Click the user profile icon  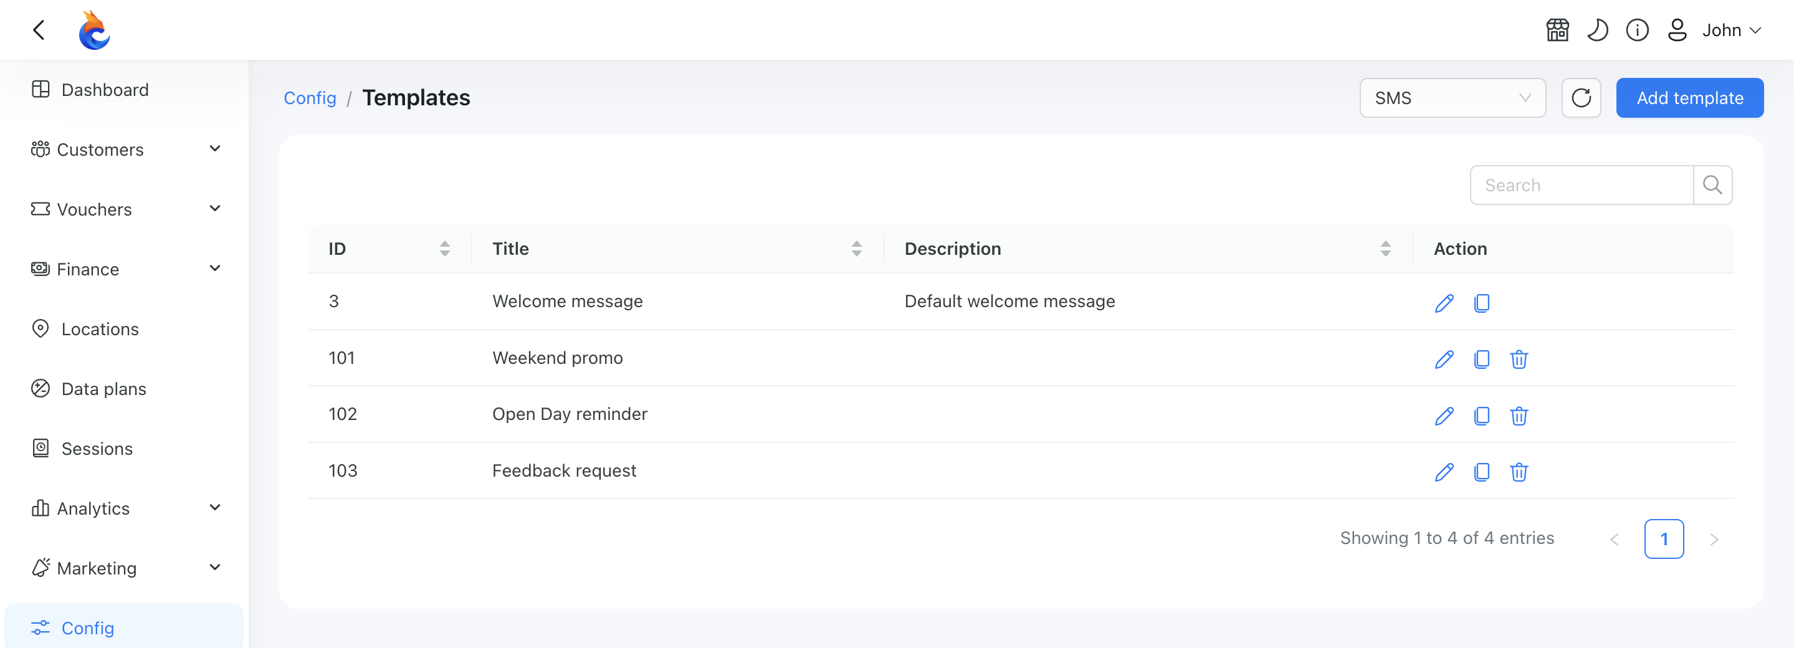[x=1677, y=30]
